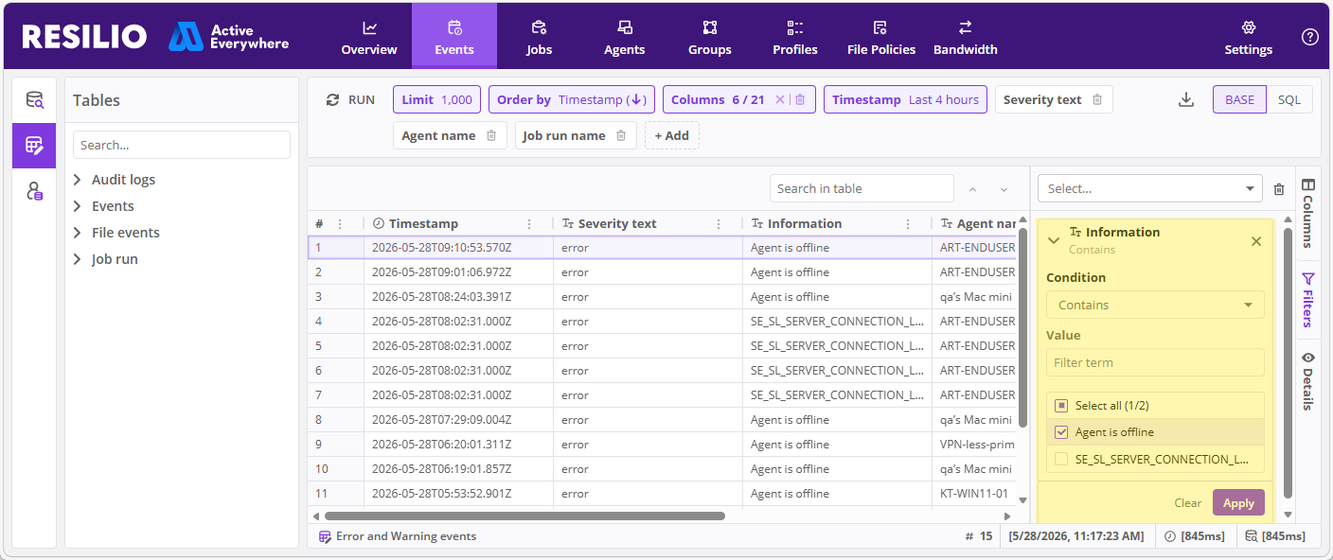
Task: Delete the Agent name filter chip
Action: (491, 135)
